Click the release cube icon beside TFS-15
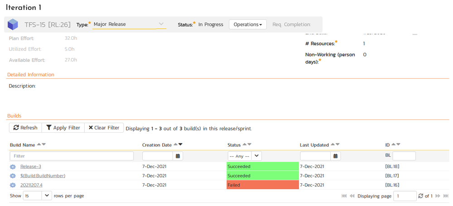453x206 pixels. [13, 24]
